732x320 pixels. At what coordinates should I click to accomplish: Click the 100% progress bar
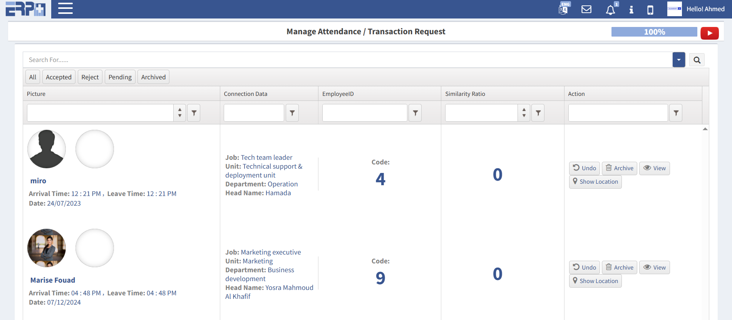(654, 32)
